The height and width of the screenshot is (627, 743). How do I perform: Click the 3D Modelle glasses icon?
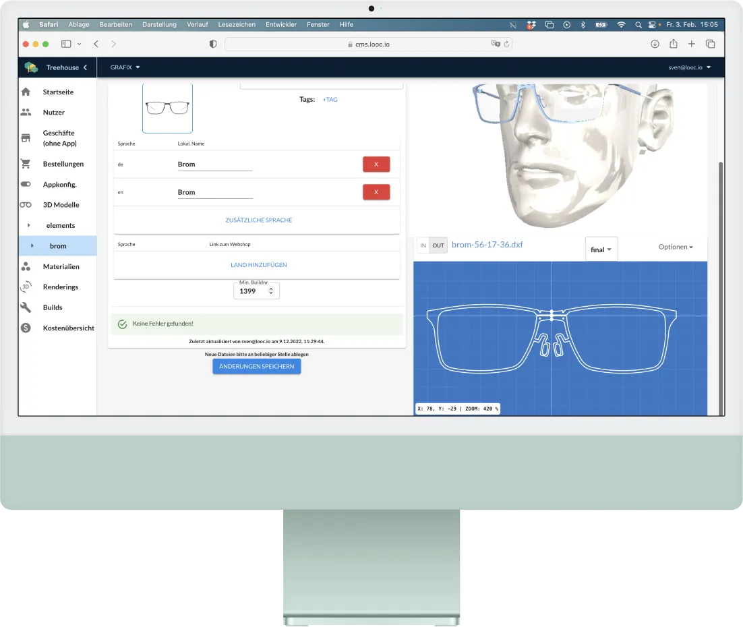pos(26,205)
